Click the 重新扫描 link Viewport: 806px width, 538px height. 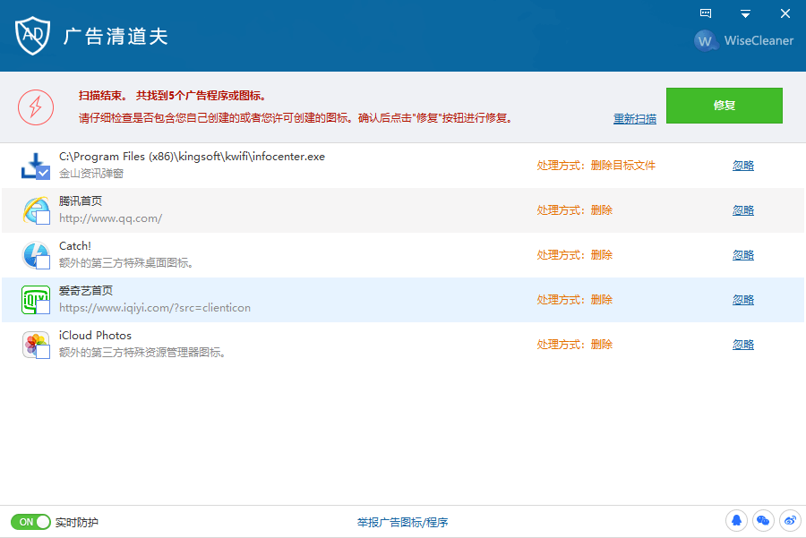click(635, 119)
